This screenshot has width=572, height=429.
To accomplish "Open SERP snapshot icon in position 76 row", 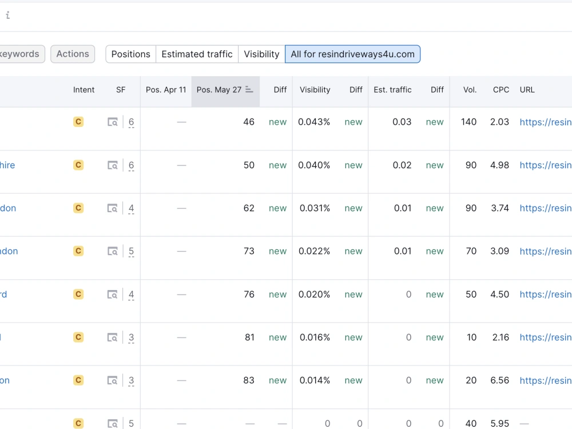I will 112,295.
